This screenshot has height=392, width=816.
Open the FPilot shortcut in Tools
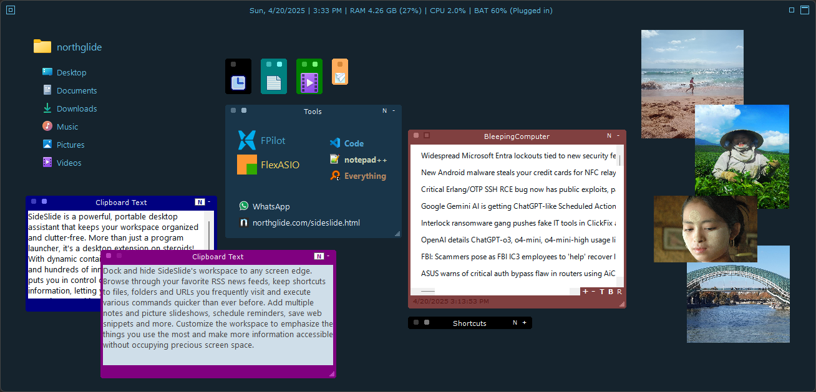pos(261,141)
